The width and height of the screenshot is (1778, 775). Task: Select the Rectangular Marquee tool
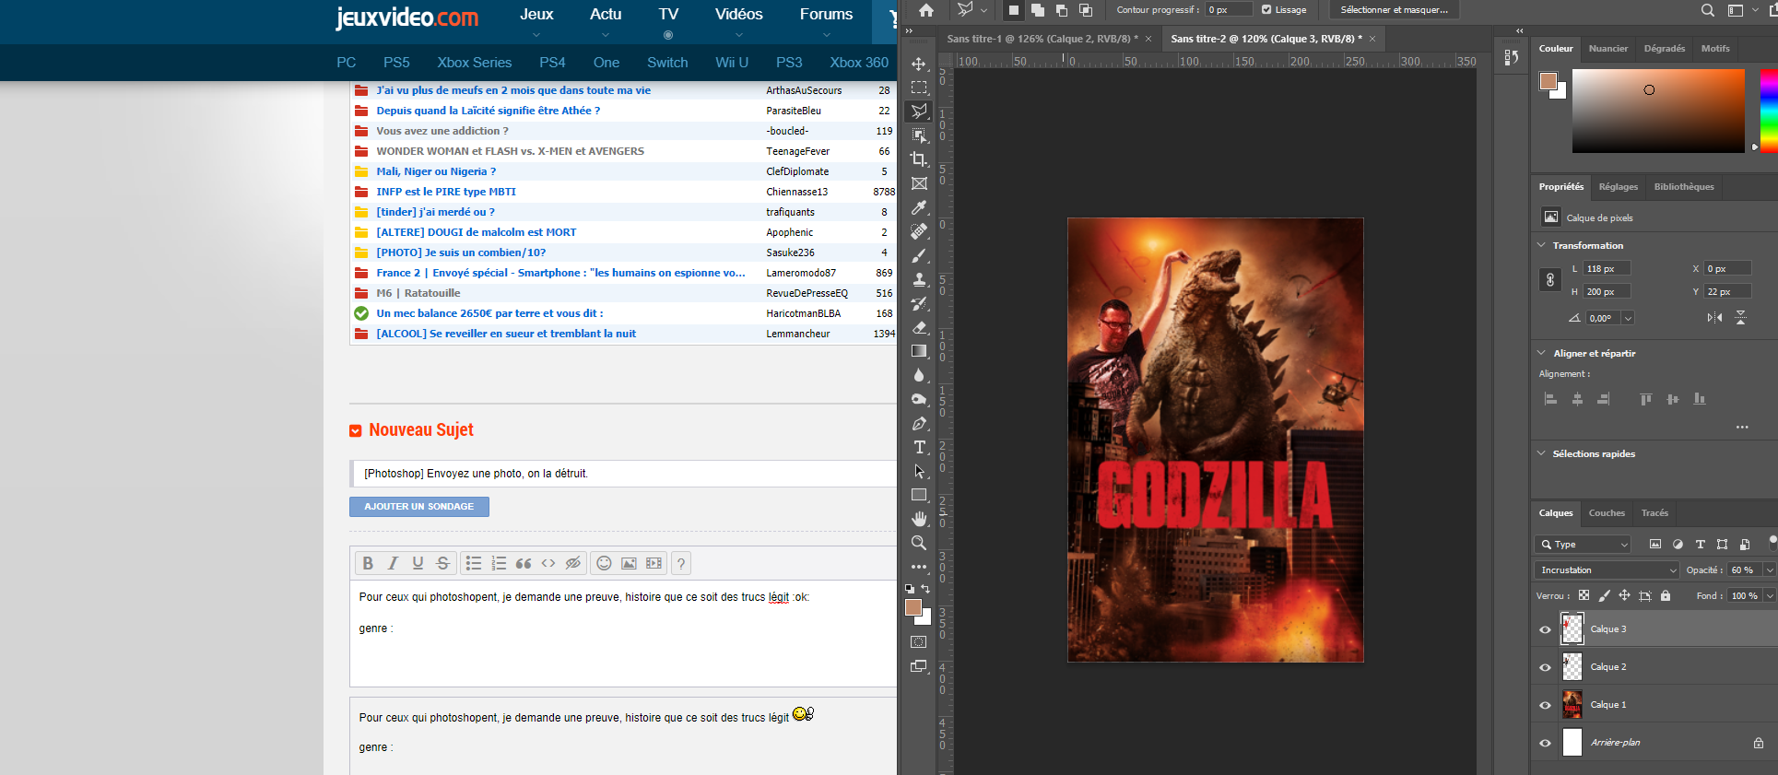(x=919, y=88)
